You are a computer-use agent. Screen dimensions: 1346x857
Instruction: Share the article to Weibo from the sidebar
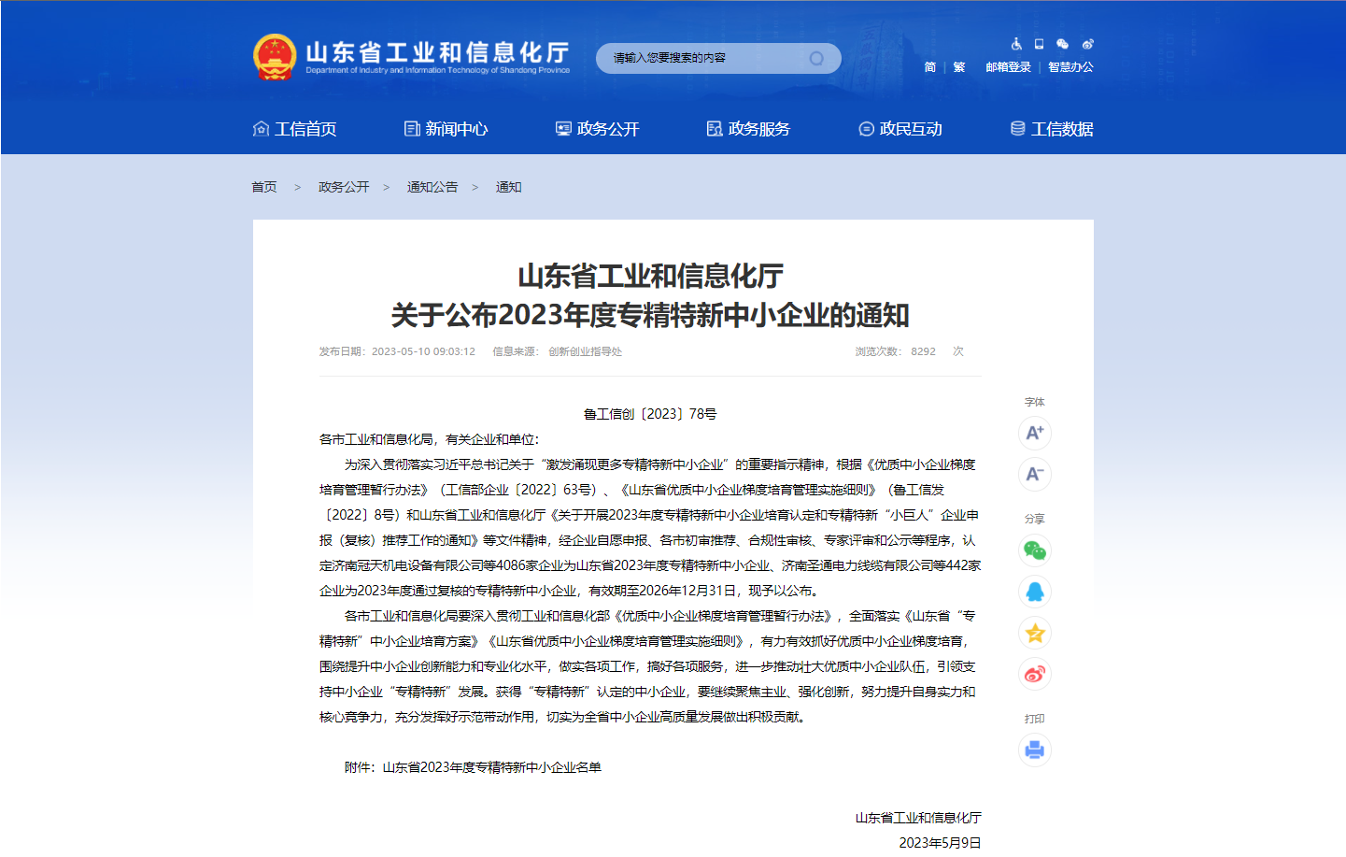coord(1035,674)
